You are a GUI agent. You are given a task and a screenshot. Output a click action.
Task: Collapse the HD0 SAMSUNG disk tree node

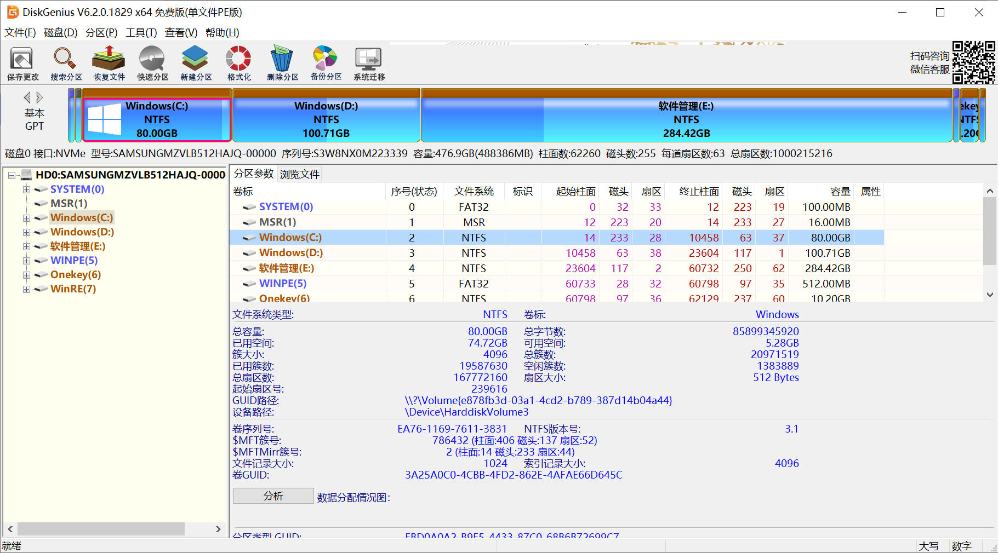(12, 175)
